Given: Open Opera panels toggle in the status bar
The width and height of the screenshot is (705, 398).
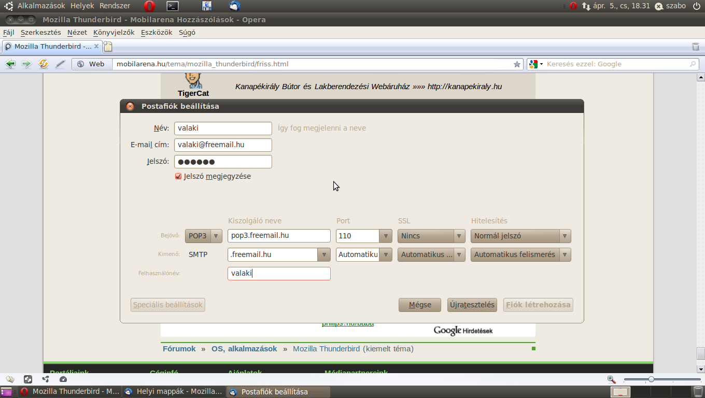Looking at the screenshot, I should pos(10,379).
